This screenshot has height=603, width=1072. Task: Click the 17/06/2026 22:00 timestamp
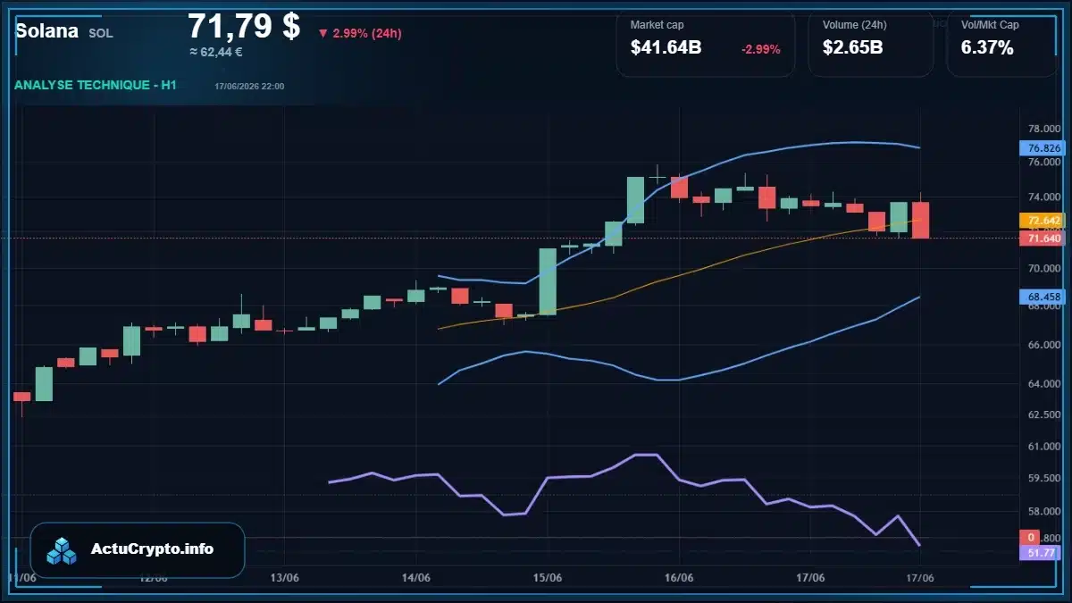tap(249, 86)
